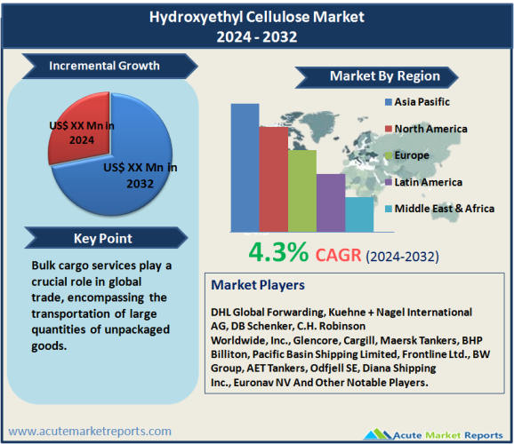This screenshot has width=514, height=444.
Task: Click the Incremental Growth banner
Action: [109, 66]
